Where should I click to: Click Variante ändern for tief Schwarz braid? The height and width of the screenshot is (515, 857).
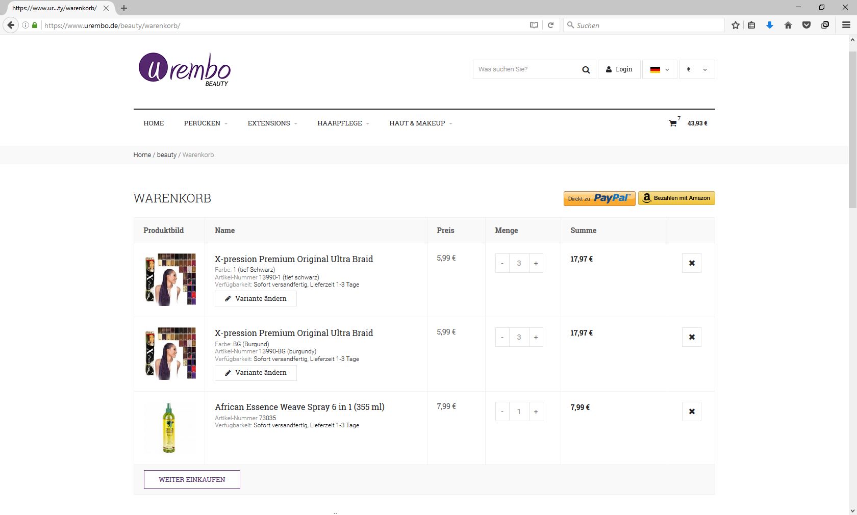(x=256, y=299)
